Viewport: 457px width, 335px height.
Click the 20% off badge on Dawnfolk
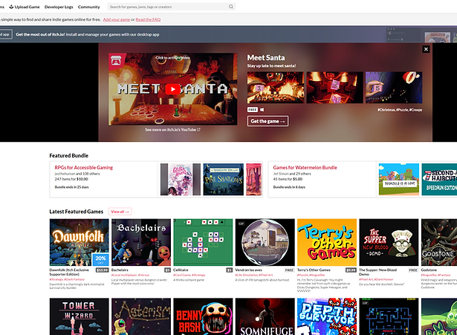click(100, 259)
